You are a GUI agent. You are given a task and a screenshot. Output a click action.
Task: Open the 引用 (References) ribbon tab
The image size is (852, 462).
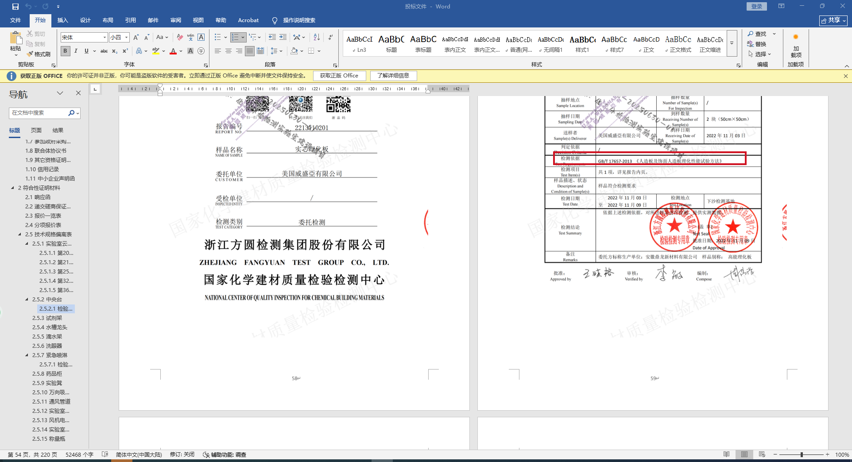click(x=131, y=20)
